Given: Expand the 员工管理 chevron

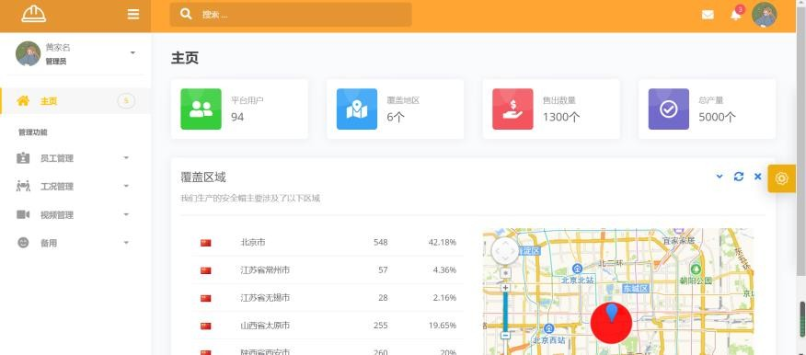Looking at the screenshot, I should coord(126,157).
